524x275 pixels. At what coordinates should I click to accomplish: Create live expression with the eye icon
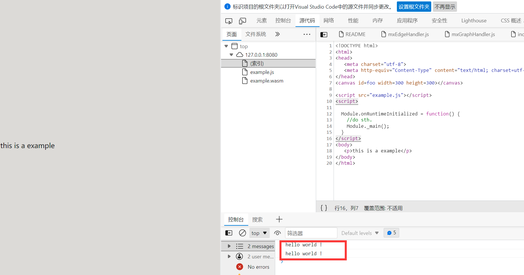click(277, 233)
